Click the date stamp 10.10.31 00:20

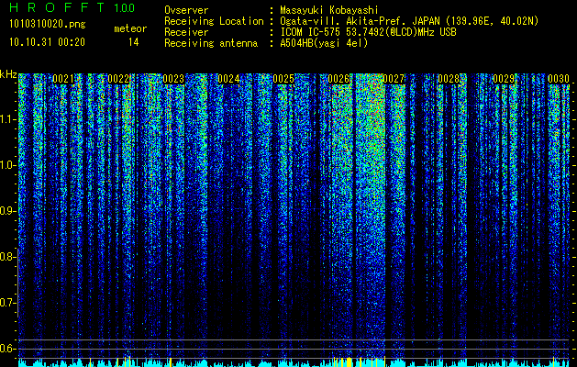point(47,42)
